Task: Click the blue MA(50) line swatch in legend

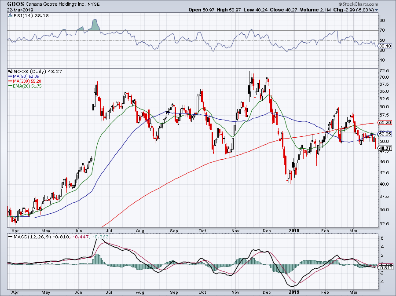Action: (x=11, y=76)
